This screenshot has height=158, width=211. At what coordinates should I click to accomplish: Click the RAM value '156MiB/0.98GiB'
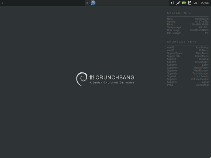click(199, 24)
